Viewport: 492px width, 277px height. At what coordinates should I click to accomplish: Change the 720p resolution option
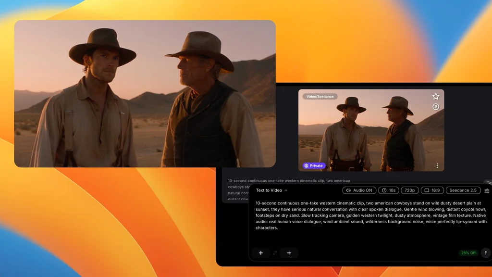[x=409, y=190]
